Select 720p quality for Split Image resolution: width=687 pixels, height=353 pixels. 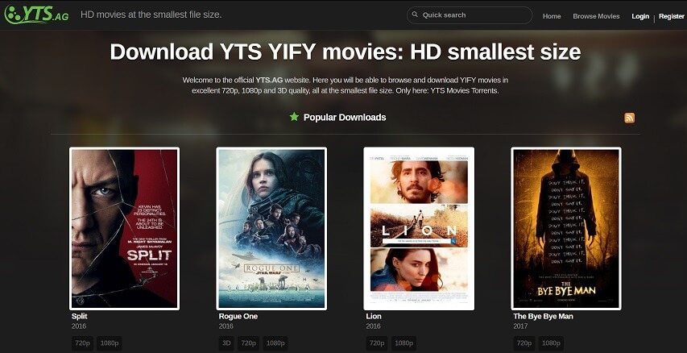point(83,343)
